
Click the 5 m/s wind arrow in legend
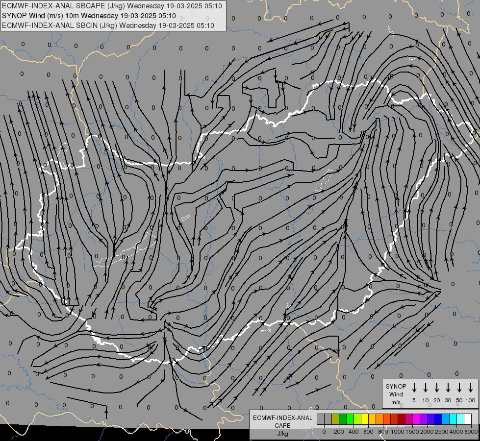(x=414, y=388)
